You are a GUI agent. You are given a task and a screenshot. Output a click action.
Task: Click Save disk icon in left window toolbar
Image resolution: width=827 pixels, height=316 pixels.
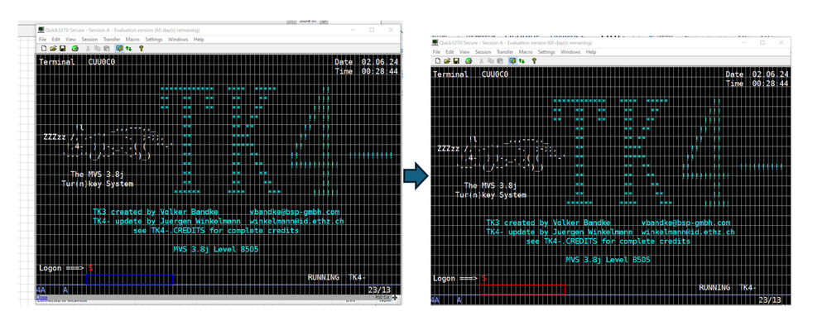[x=62, y=49]
